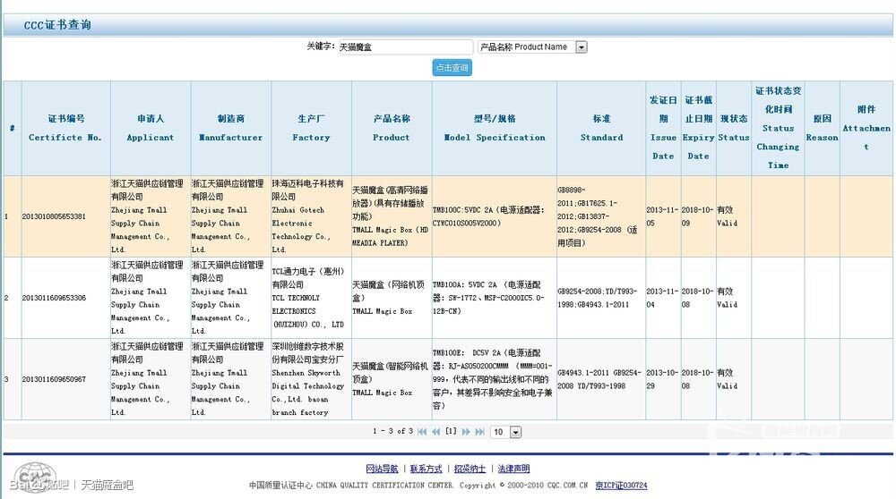The width and height of the screenshot is (896, 499).
Task: Open the 法律声明 footer link
Action: [x=513, y=469]
